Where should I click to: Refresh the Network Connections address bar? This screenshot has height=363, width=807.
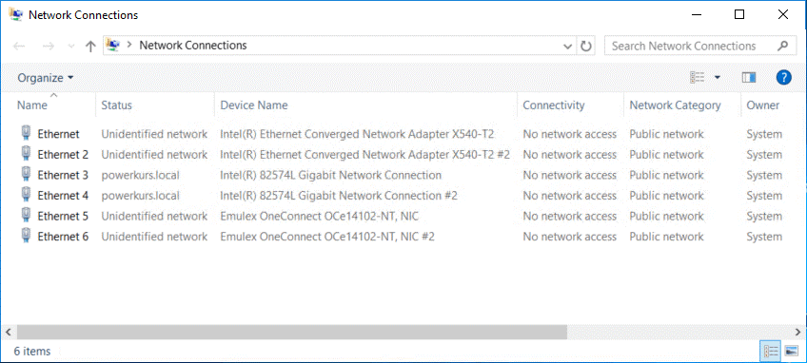click(585, 46)
